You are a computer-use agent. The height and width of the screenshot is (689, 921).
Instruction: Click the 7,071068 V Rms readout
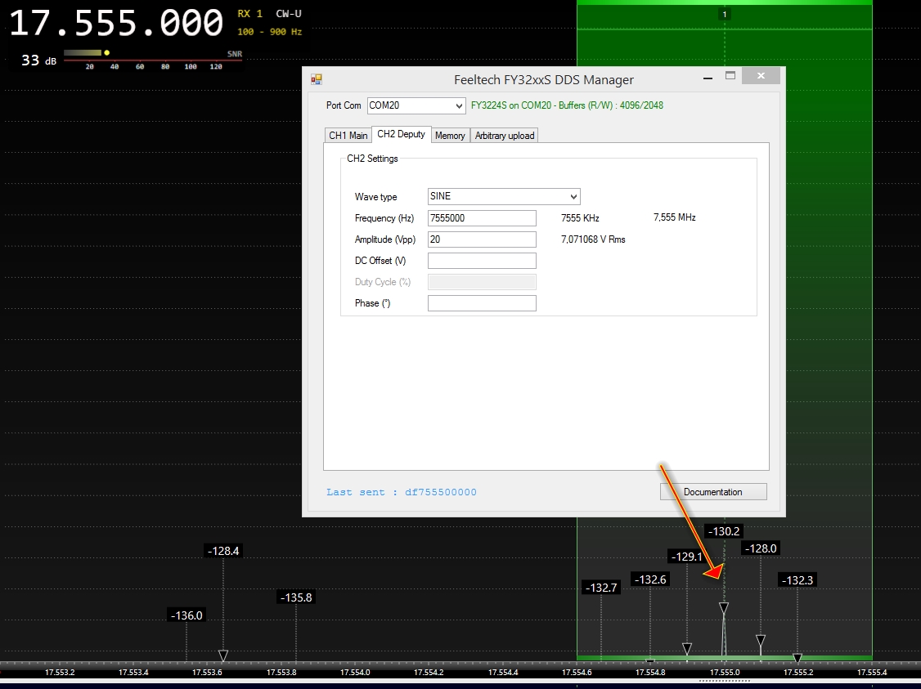[x=593, y=239]
